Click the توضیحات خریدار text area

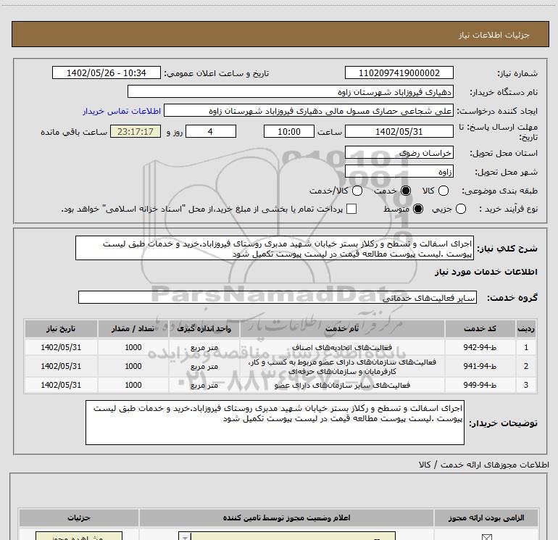(x=275, y=423)
